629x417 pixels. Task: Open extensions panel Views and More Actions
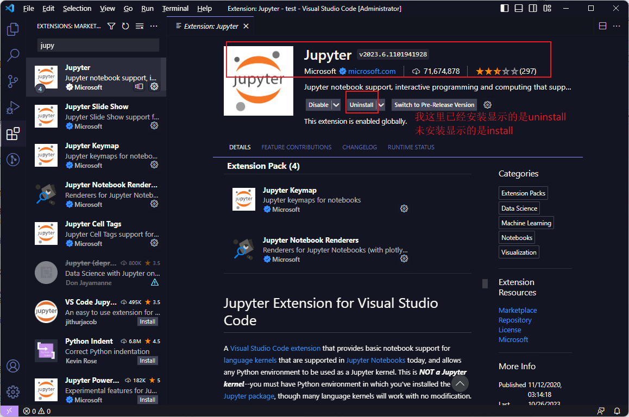[154, 26]
